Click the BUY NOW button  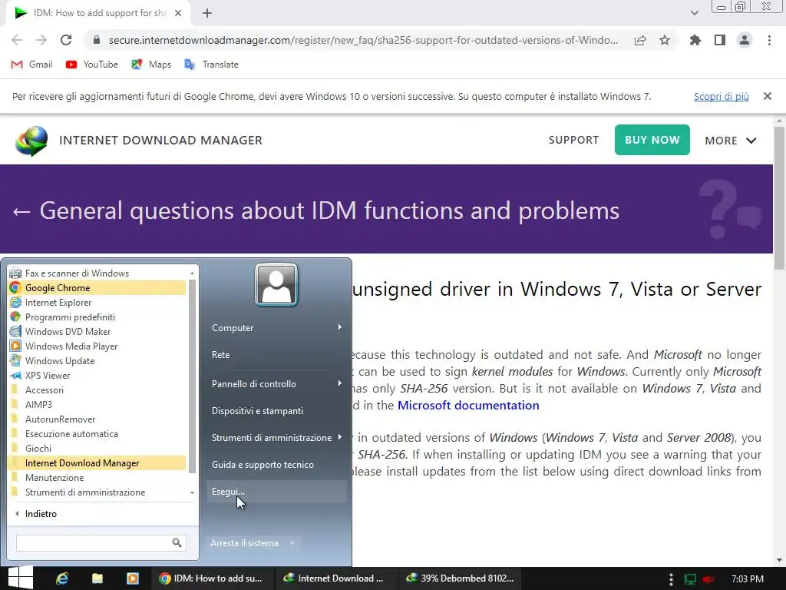pos(652,140)
